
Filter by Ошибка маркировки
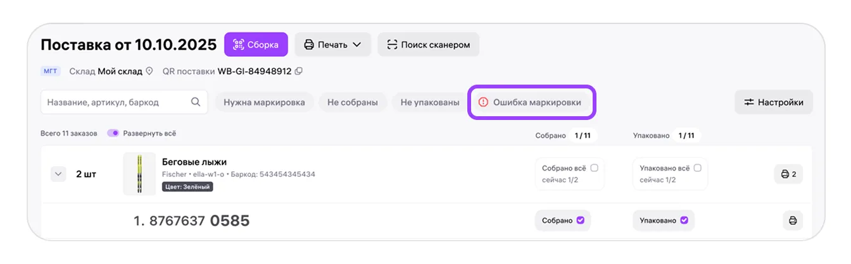[531, 102]
